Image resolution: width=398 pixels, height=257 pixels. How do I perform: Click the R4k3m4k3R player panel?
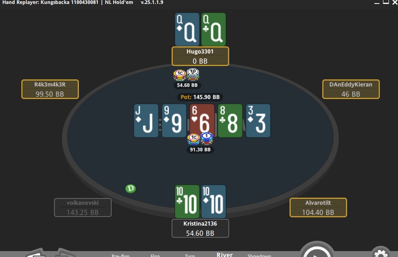pyautogui.click(x=50, y=89)
